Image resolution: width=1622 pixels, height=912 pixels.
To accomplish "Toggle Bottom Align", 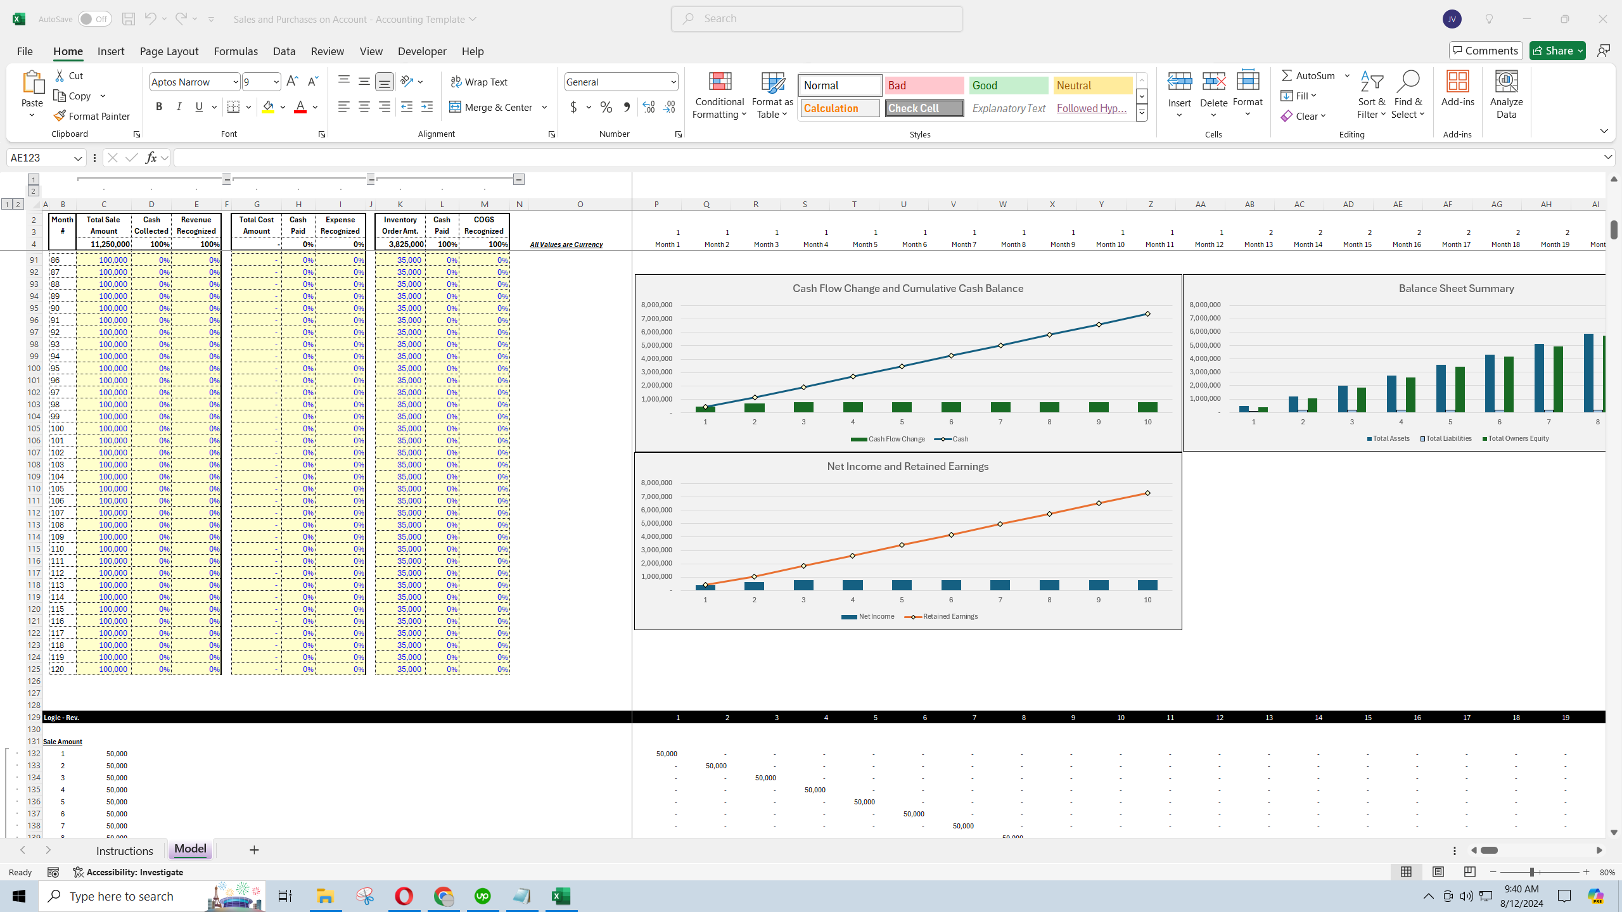I will coord(385,81).
